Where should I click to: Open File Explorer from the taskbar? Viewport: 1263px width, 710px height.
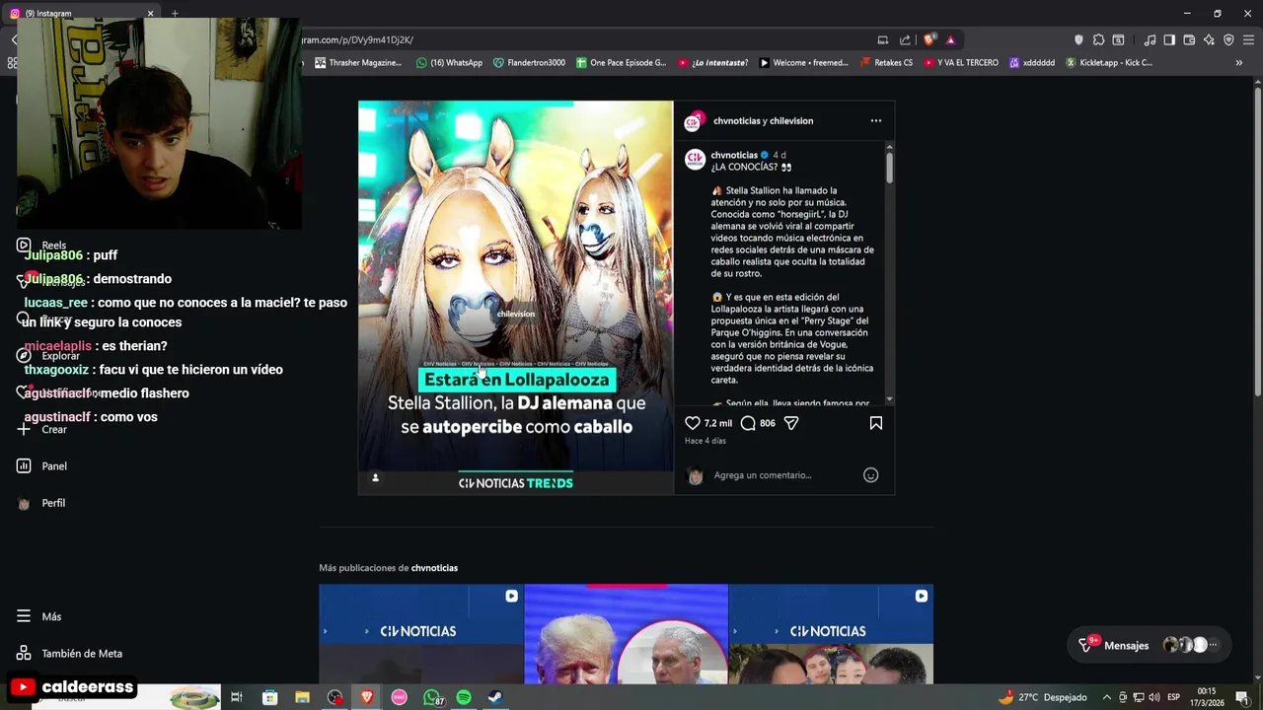coord(302,697)
